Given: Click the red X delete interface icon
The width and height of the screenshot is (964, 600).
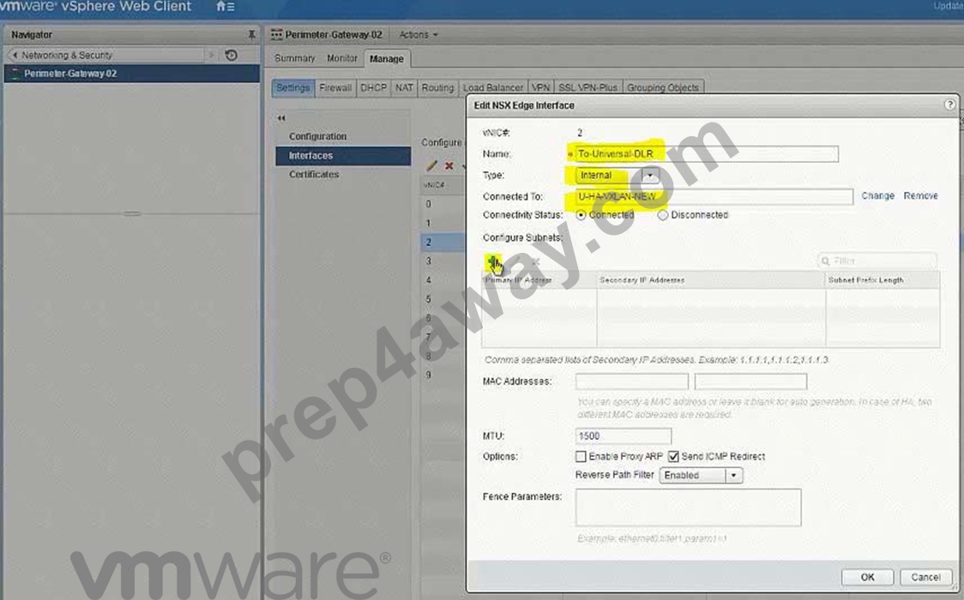Looking at the screenshot, I should [449, 165].
